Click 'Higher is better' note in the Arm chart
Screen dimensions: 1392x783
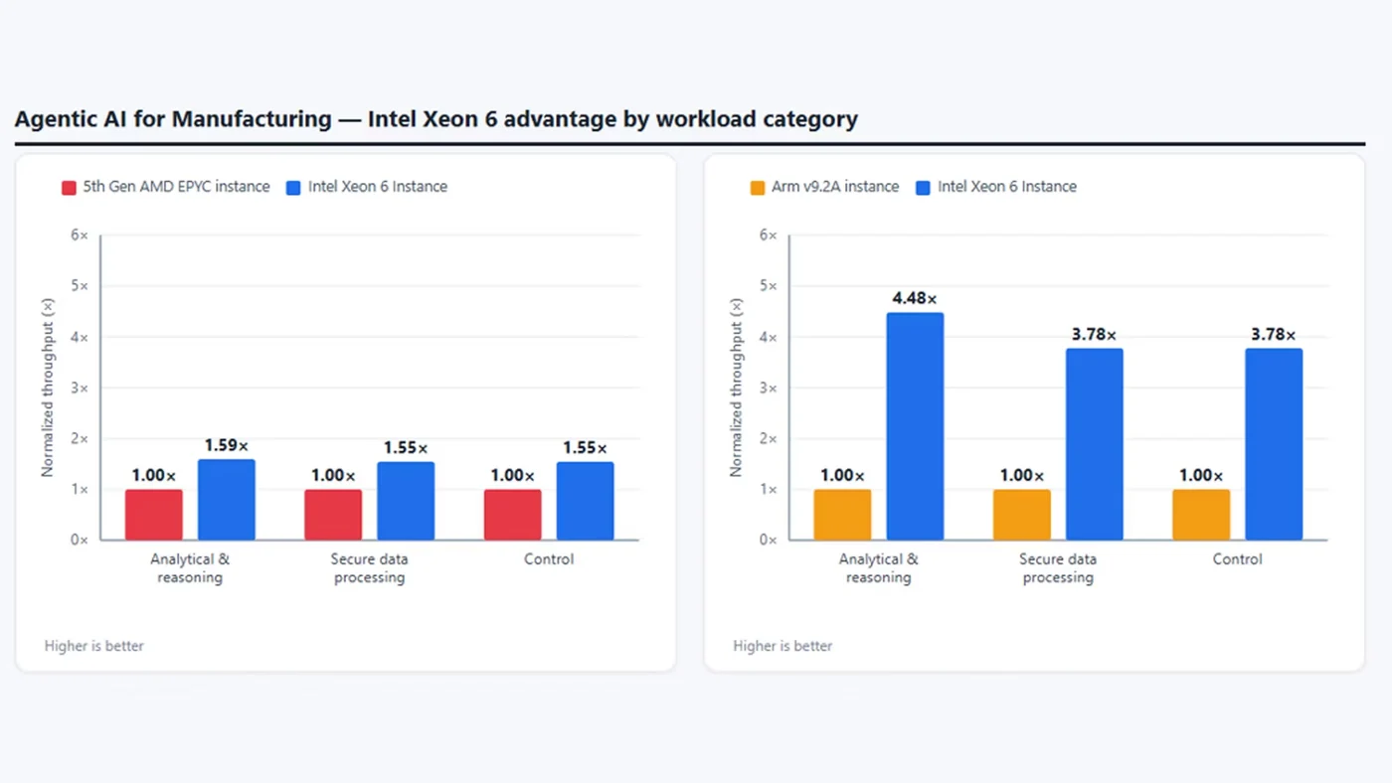coord(783,646)
